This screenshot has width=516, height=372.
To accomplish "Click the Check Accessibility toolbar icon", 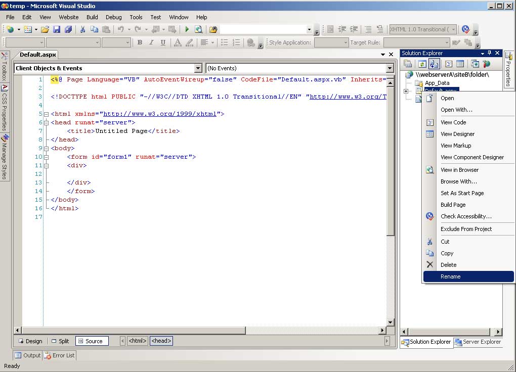I will click(465, 30).
